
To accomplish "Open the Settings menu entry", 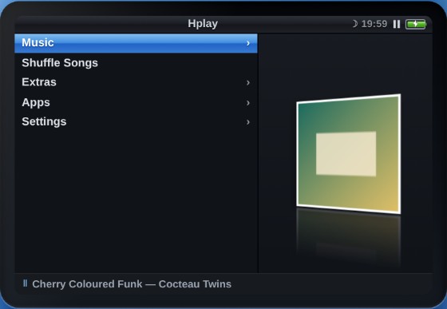I will (136, 121).
